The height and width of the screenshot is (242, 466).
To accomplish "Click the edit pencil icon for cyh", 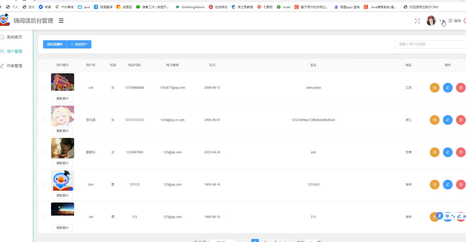I will 448,88.
